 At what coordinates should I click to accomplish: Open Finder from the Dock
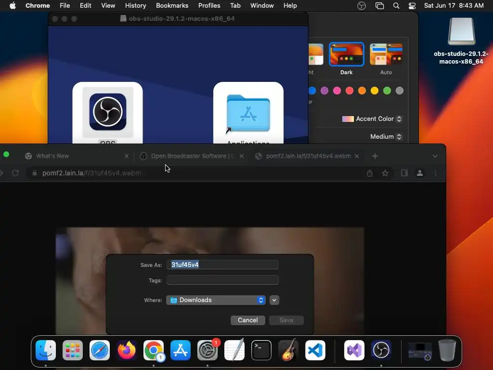(46, 350)
